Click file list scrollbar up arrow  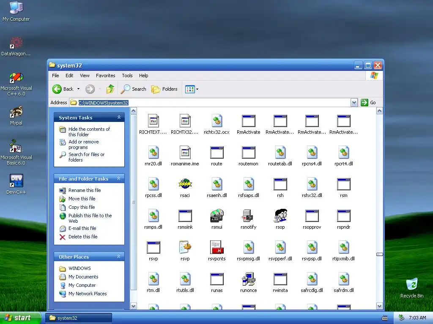(x=379, y=111)
